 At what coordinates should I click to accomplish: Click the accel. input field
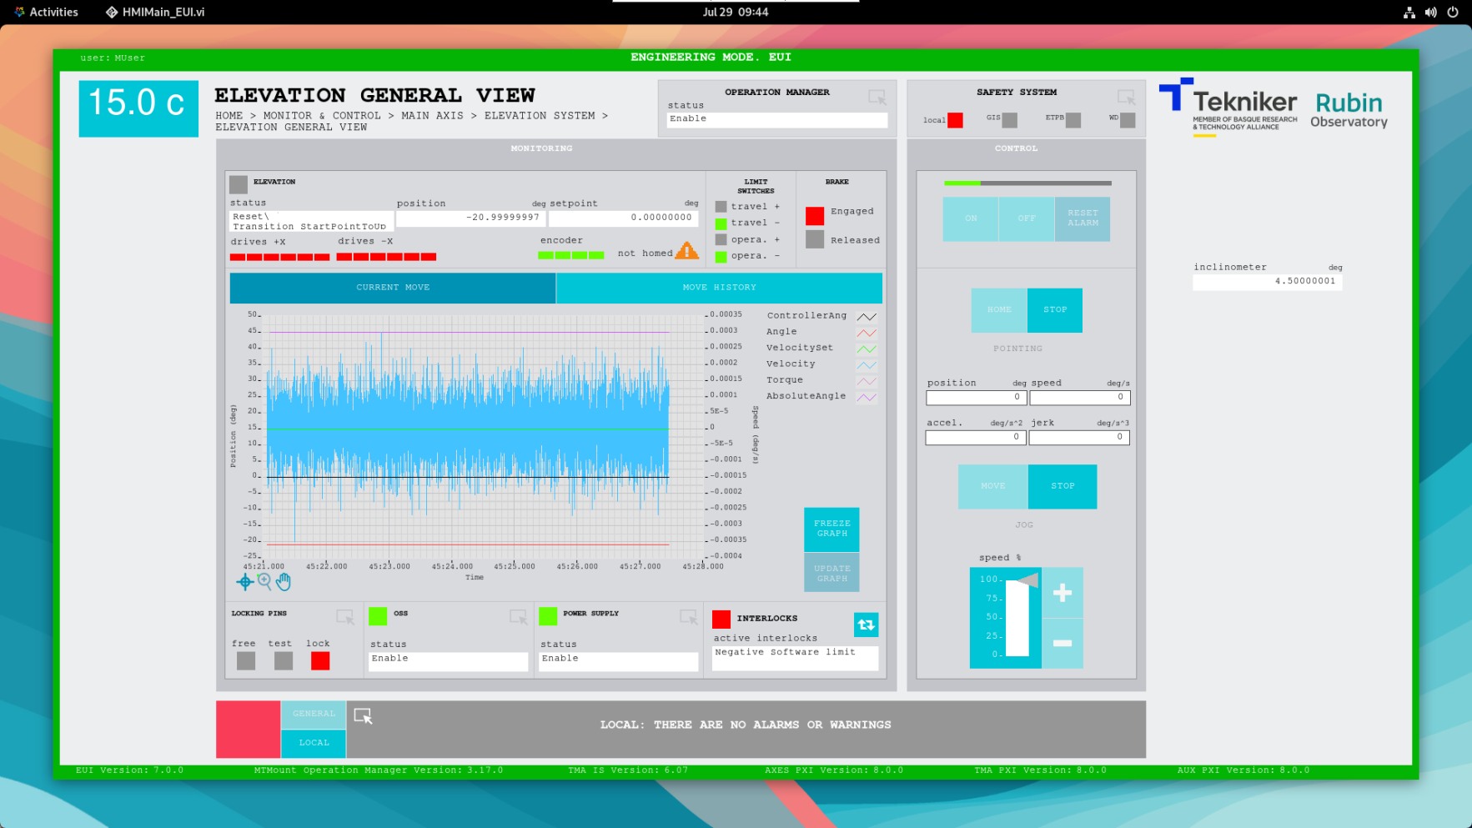click(x=975, y=438)
